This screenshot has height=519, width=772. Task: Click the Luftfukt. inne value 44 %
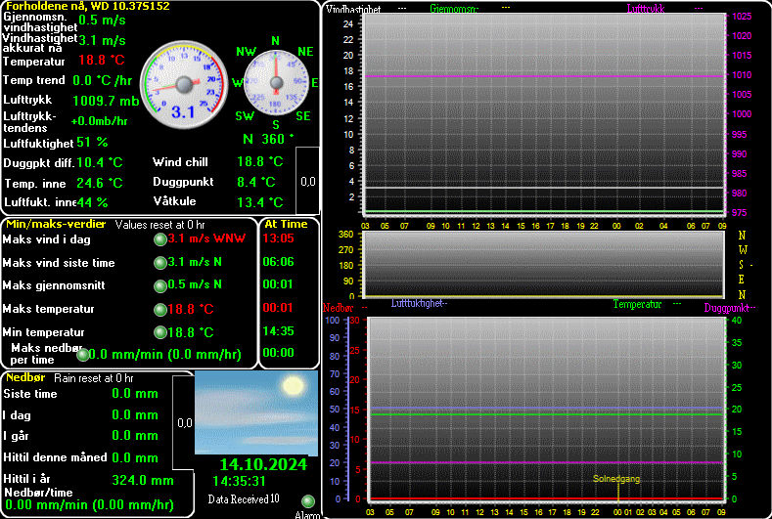pos(92,202)
